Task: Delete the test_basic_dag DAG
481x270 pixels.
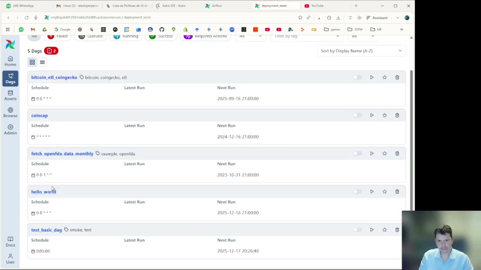Action: click(x=397, y=229)
